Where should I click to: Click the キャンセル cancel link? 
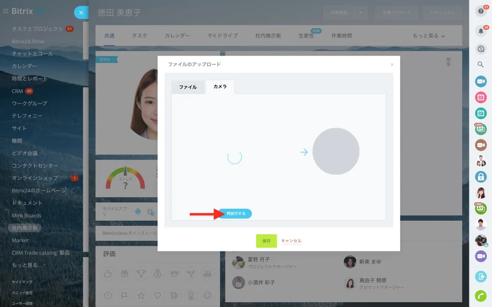291,241
